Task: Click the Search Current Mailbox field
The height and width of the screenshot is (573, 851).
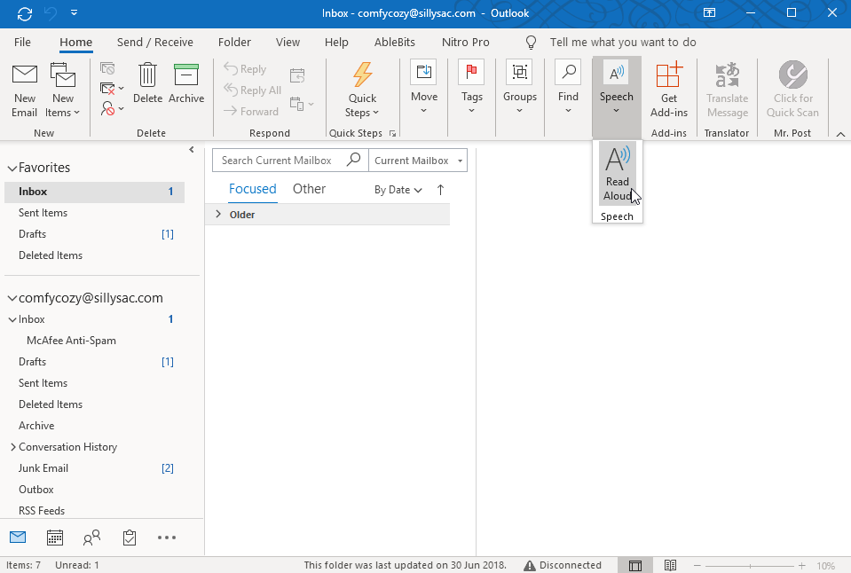Action: (280, 161)
